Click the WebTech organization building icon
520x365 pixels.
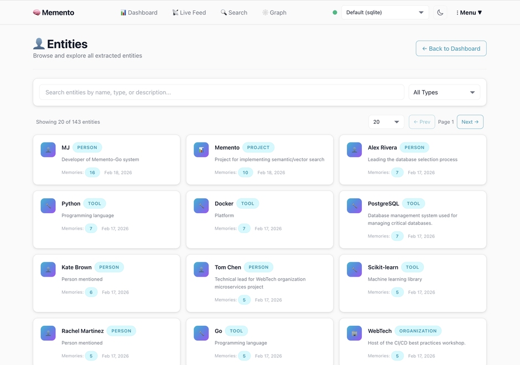click(354, 333)
